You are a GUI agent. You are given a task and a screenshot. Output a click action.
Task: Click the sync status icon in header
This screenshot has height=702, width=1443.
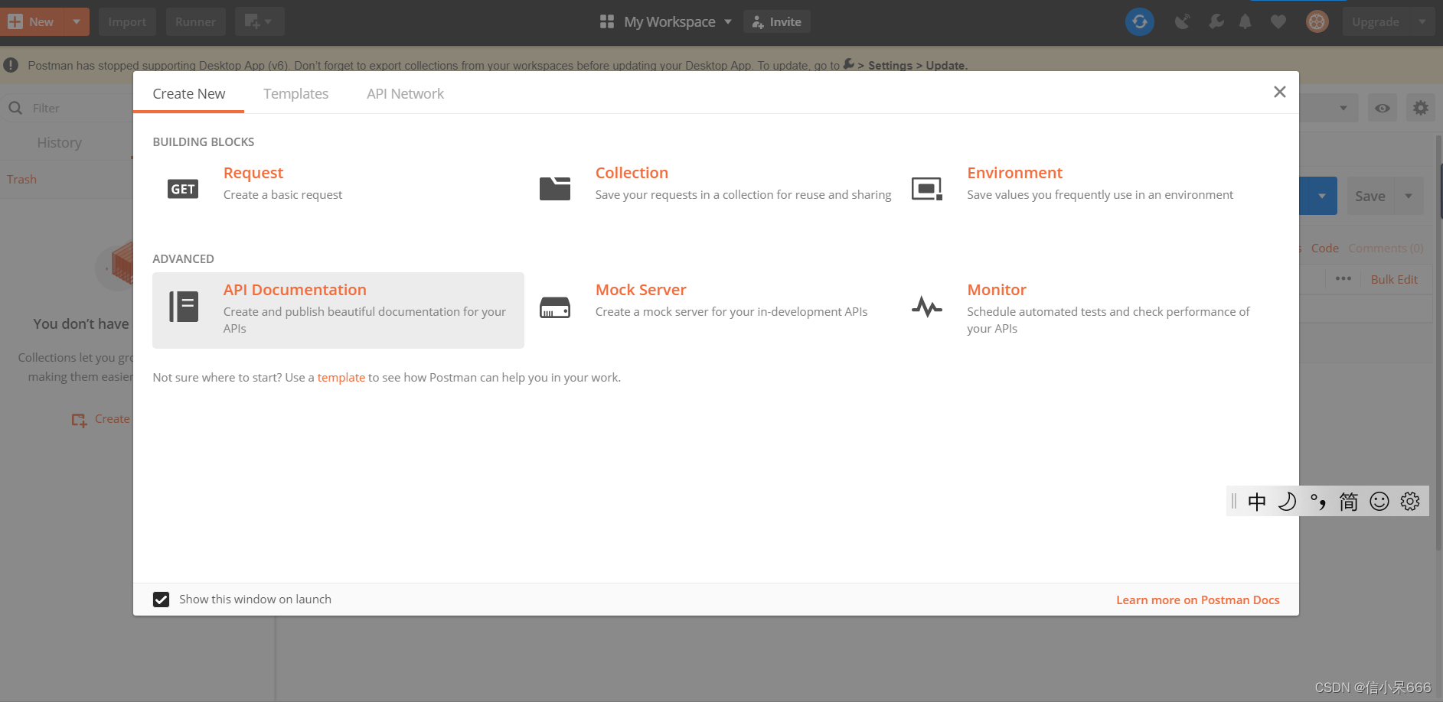tap(1139, 21)
